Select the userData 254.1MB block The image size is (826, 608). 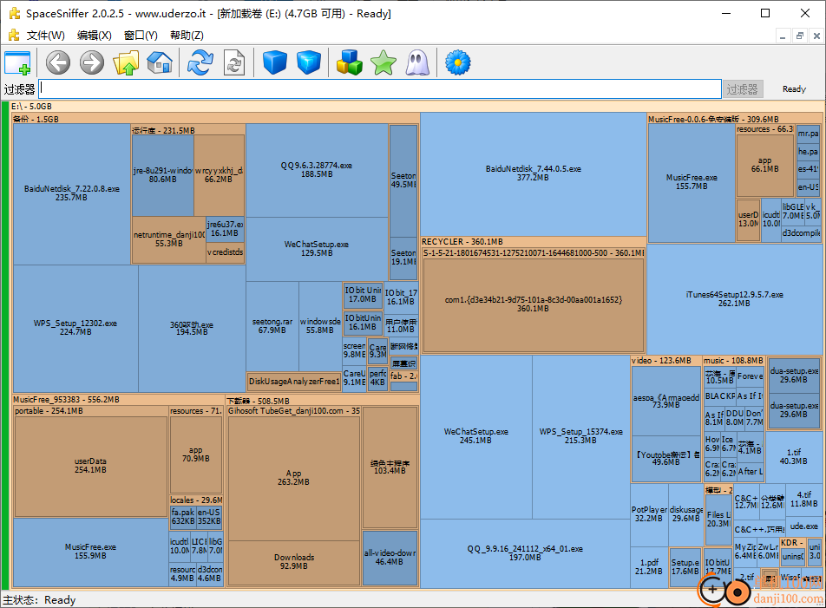click(90, 466)
